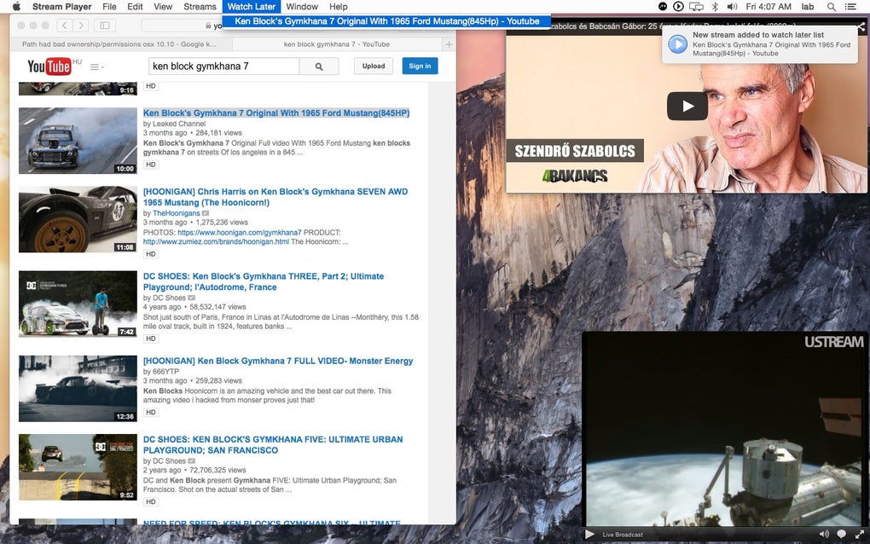
Task: Open the YouTube guide hamburger icon
Action: tap(95, 67)
